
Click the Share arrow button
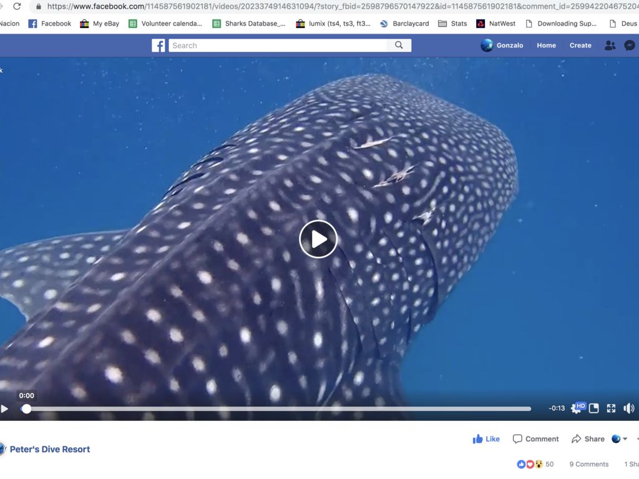tap(588, 439)
